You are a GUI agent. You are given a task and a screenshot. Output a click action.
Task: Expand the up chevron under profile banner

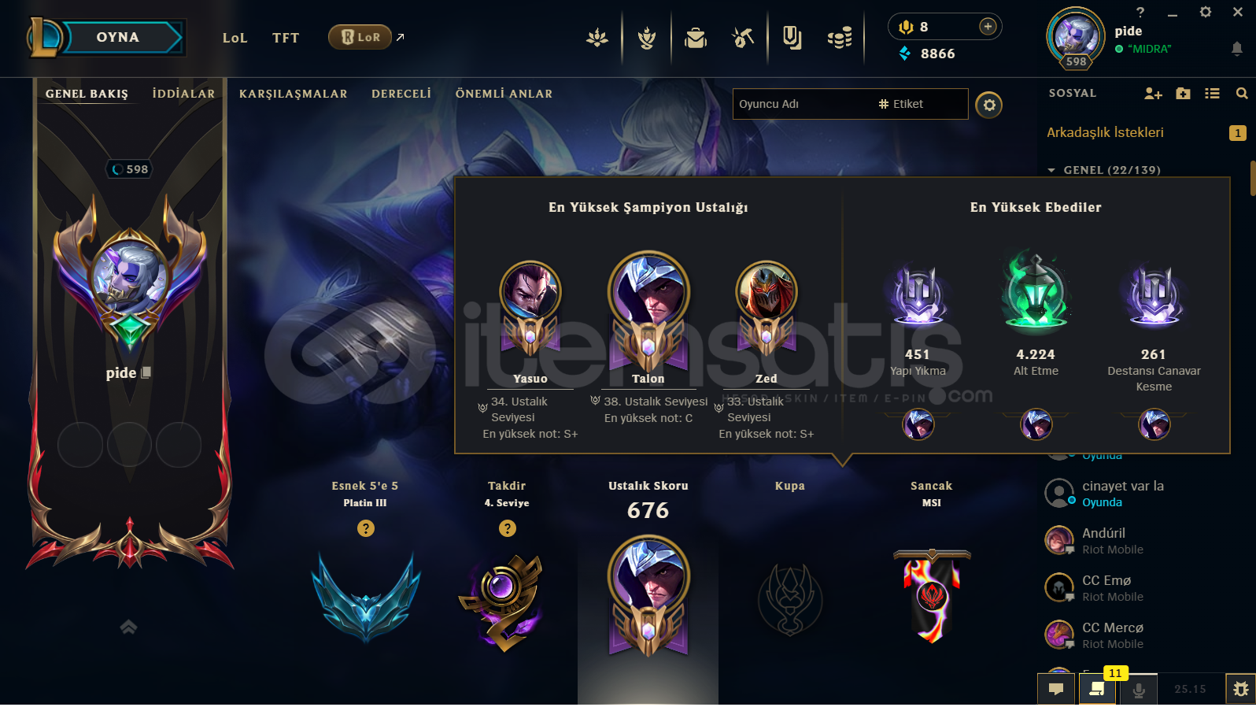128,627
